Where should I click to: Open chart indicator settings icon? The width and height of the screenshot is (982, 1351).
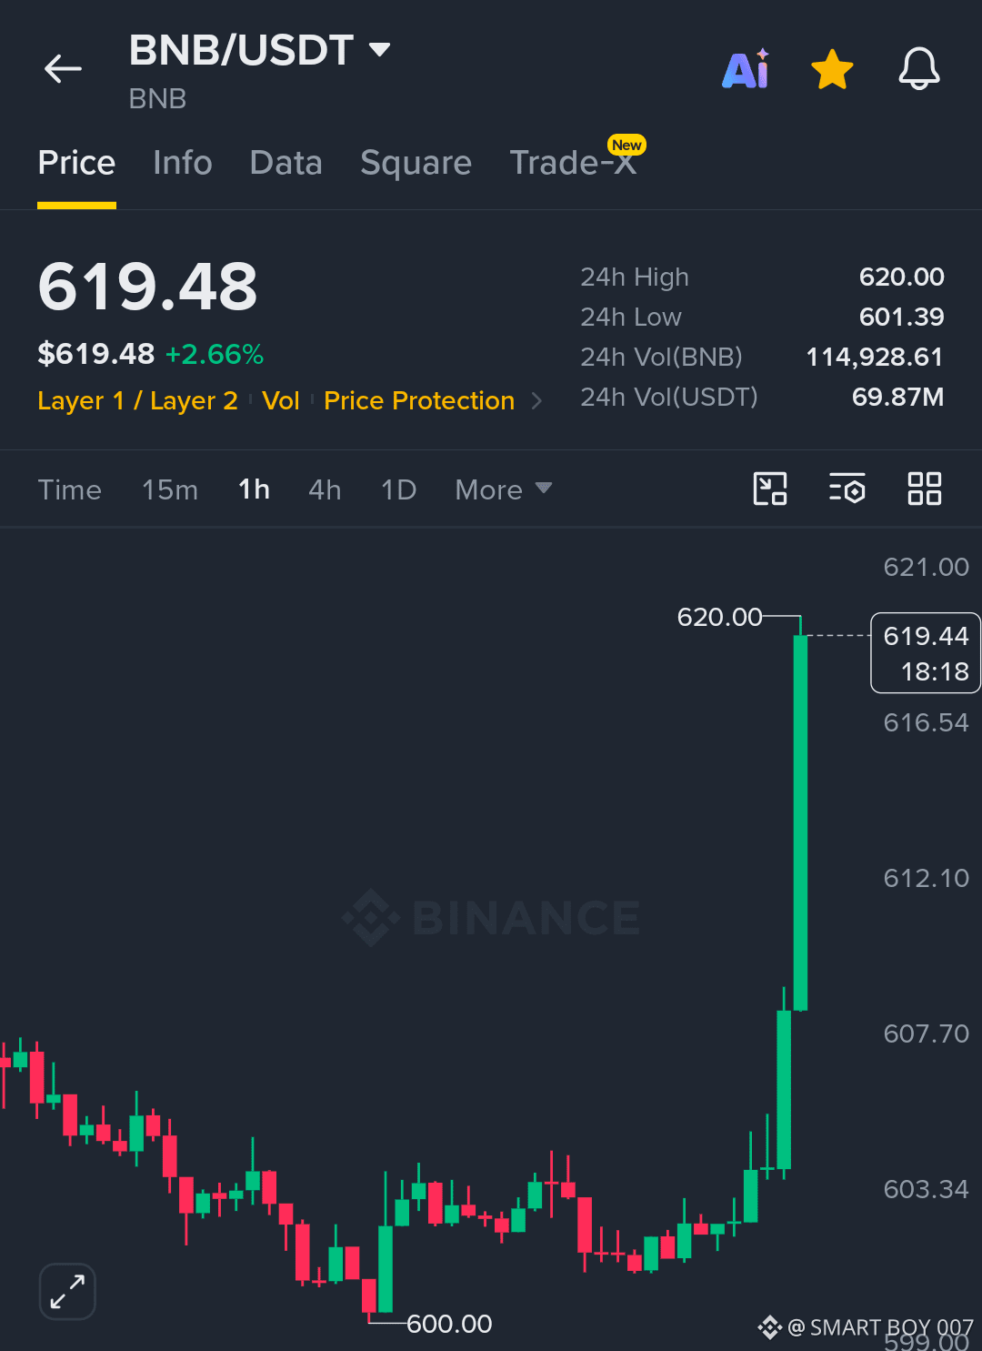(847, 489)
